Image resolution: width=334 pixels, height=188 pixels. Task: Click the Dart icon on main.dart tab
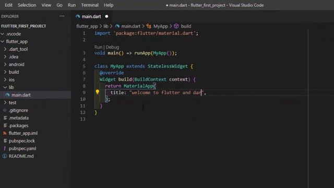[78, 16]
